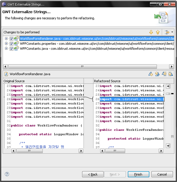The image size is (177, 182).
Task: Open the filter changes icon
Action: 167,32
